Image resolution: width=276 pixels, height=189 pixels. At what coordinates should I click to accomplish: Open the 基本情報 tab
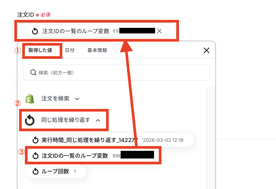click(97, 50)
